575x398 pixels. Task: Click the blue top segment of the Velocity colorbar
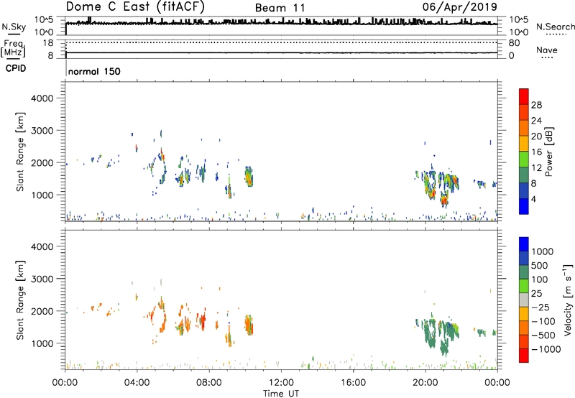click(524, 244)
